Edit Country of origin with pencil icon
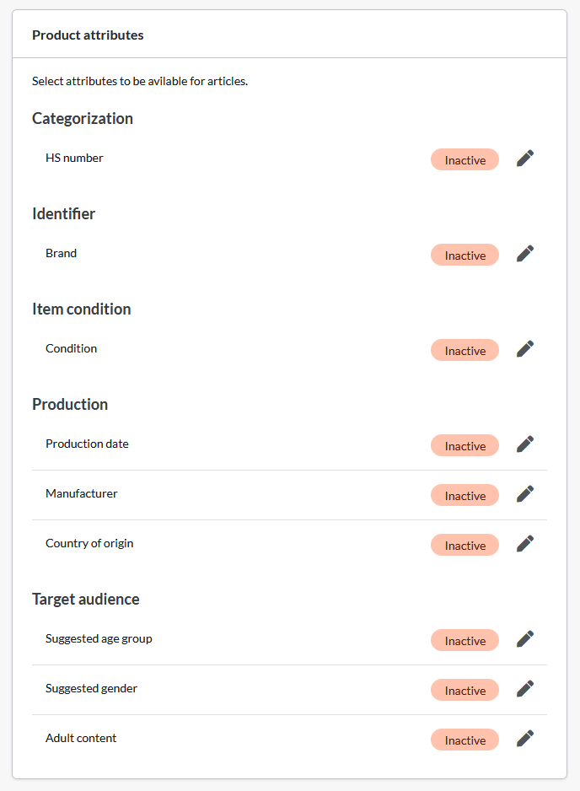580x791 pixels. pos(525,544)
